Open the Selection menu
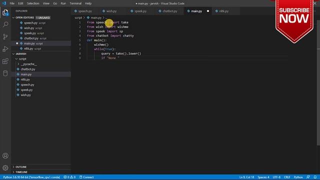Screen dimensions: 320x180 click(33, 3)
